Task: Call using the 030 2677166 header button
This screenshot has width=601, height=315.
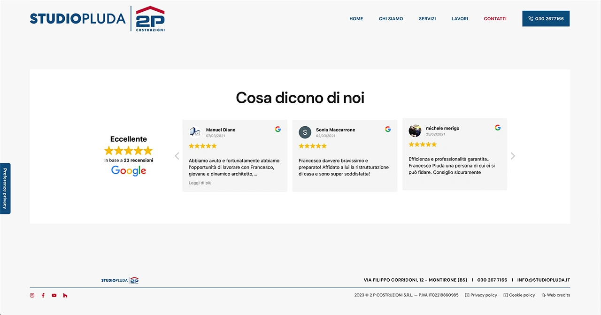Action: [546, 19]
